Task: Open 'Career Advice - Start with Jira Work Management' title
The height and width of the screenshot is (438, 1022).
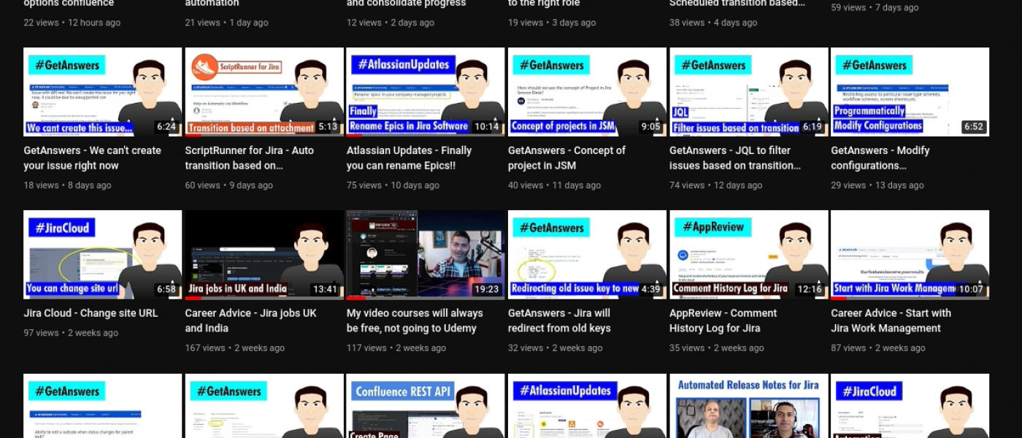Action: (x=891, y=320)
